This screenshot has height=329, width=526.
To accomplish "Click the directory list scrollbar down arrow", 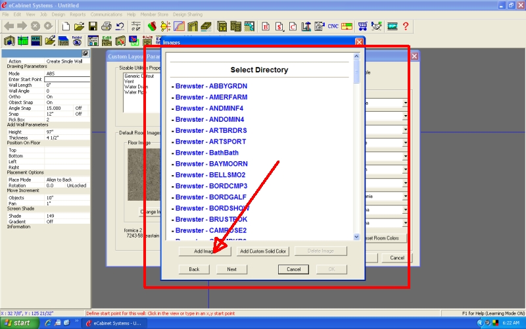I will point(356,237).
